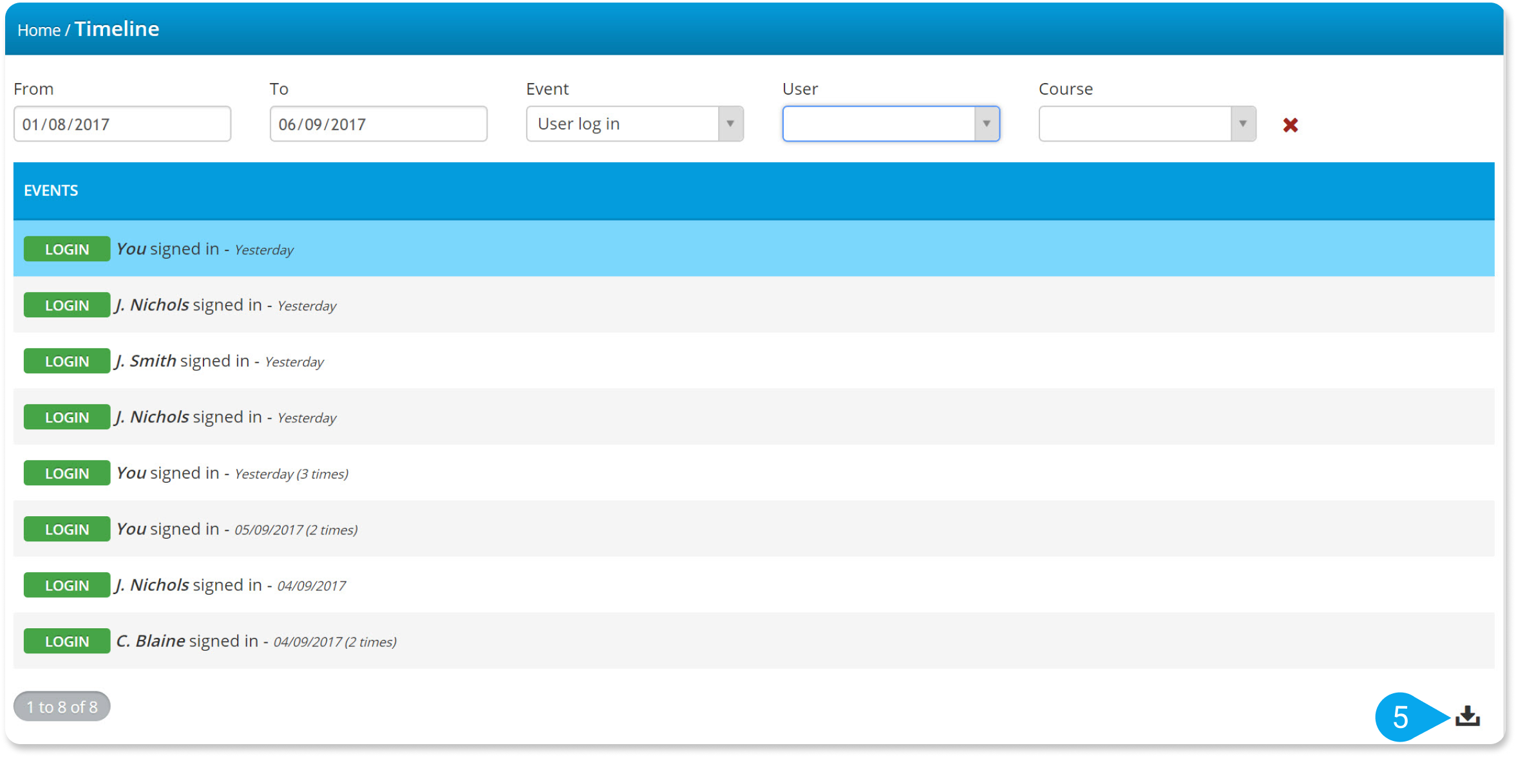Open the Event dropdown arrow
1516x757 pixels.
[730, 124]
